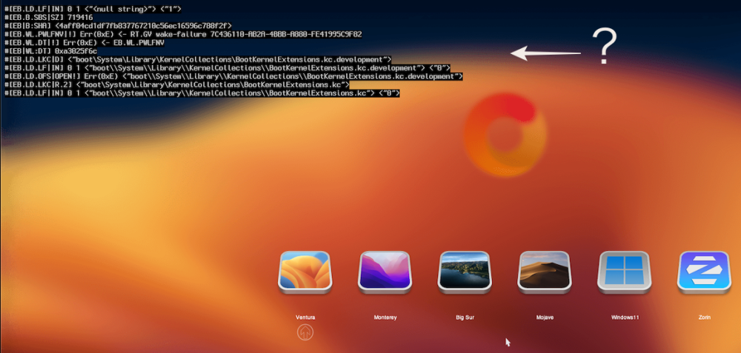The width and height of the screenshot is (741, 353).
Task: Select the Ventura boot disk icon
Action: point(305,272)
